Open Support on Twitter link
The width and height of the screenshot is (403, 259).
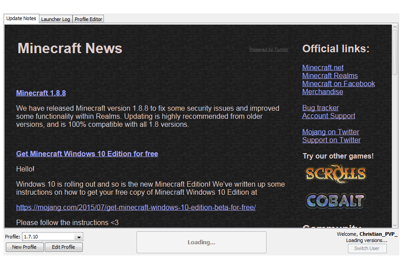[x=331, y=140]
